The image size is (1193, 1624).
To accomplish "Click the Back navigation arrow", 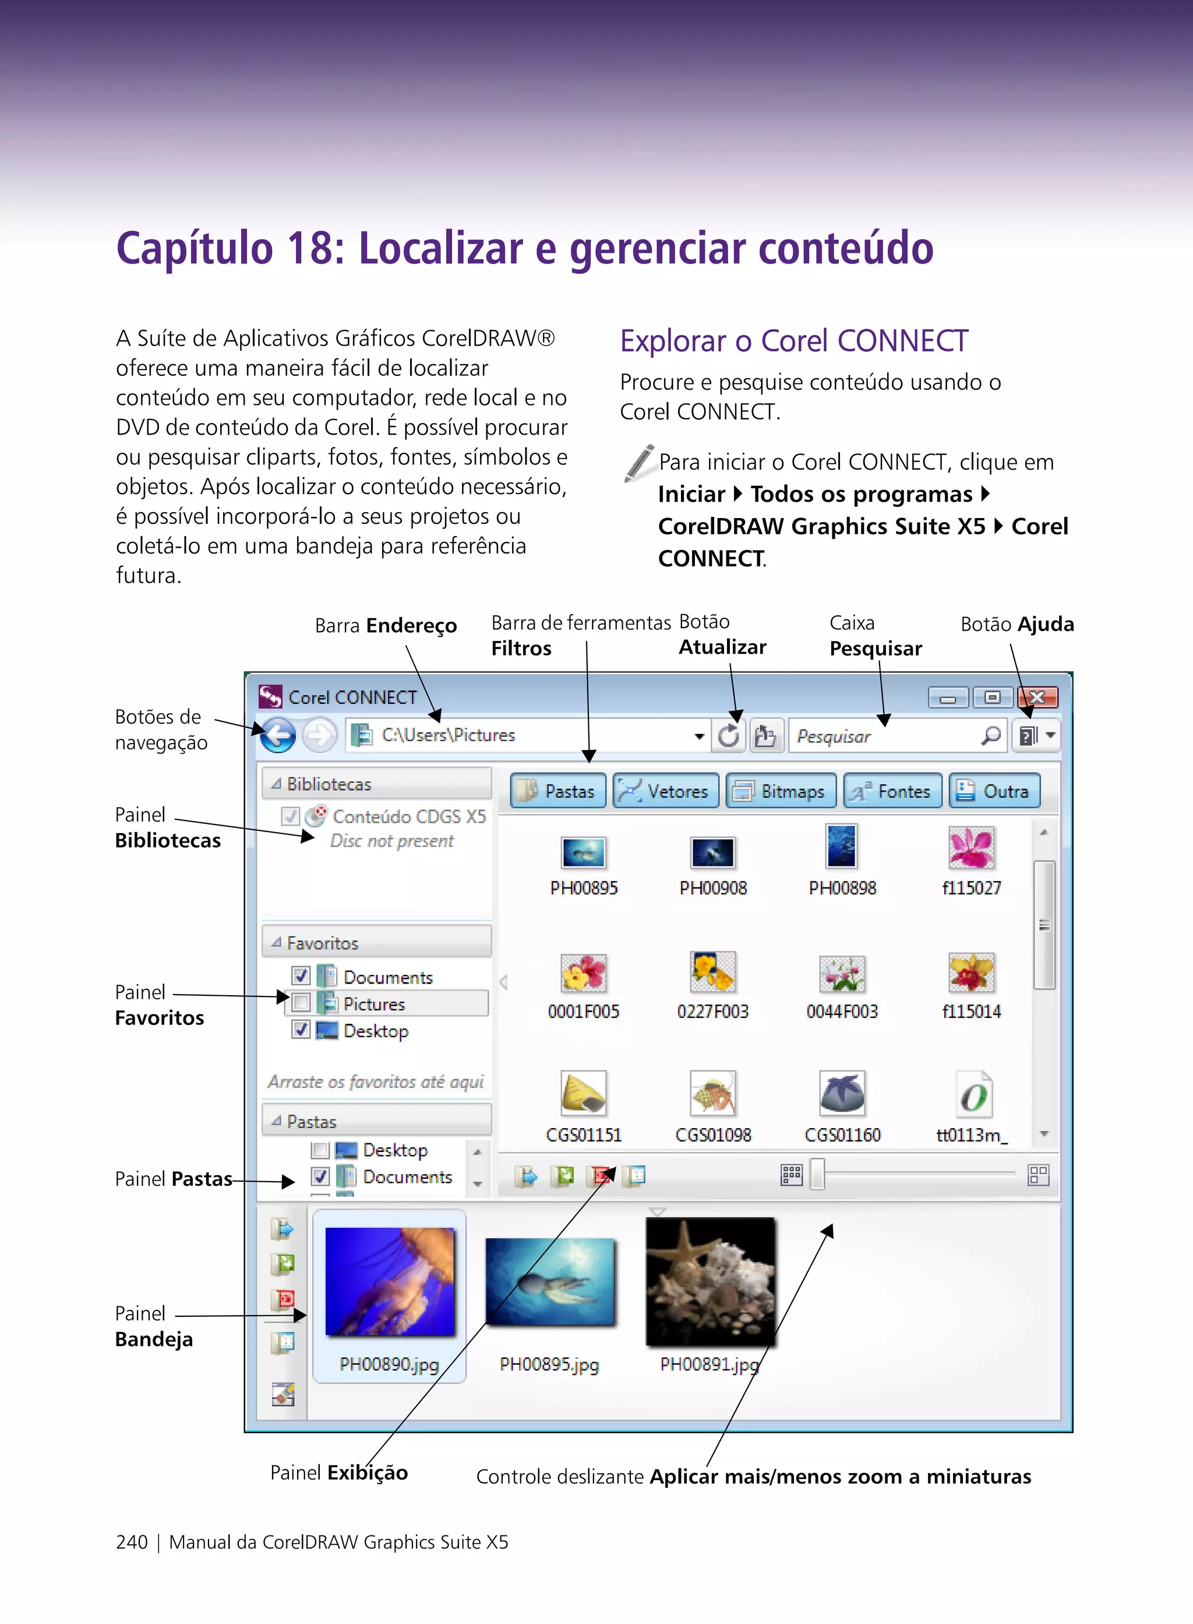I will (278, 735).
